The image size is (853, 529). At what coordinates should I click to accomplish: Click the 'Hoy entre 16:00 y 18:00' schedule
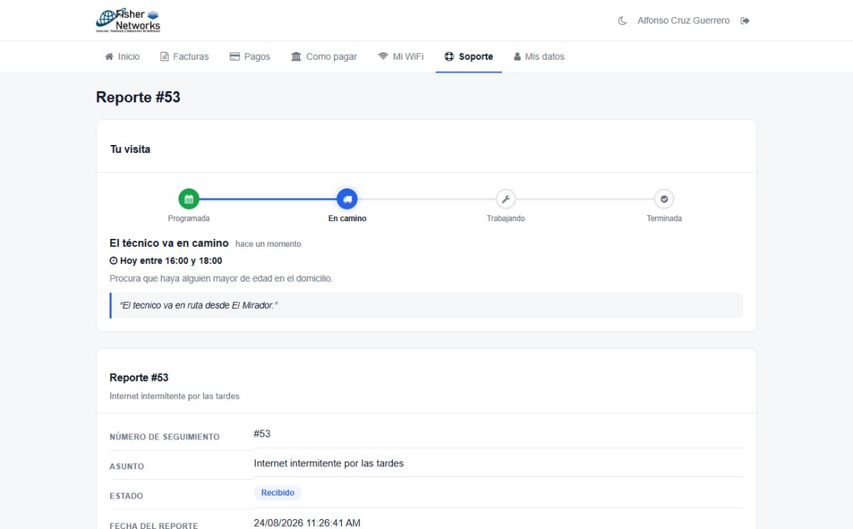tap(171, 261)
